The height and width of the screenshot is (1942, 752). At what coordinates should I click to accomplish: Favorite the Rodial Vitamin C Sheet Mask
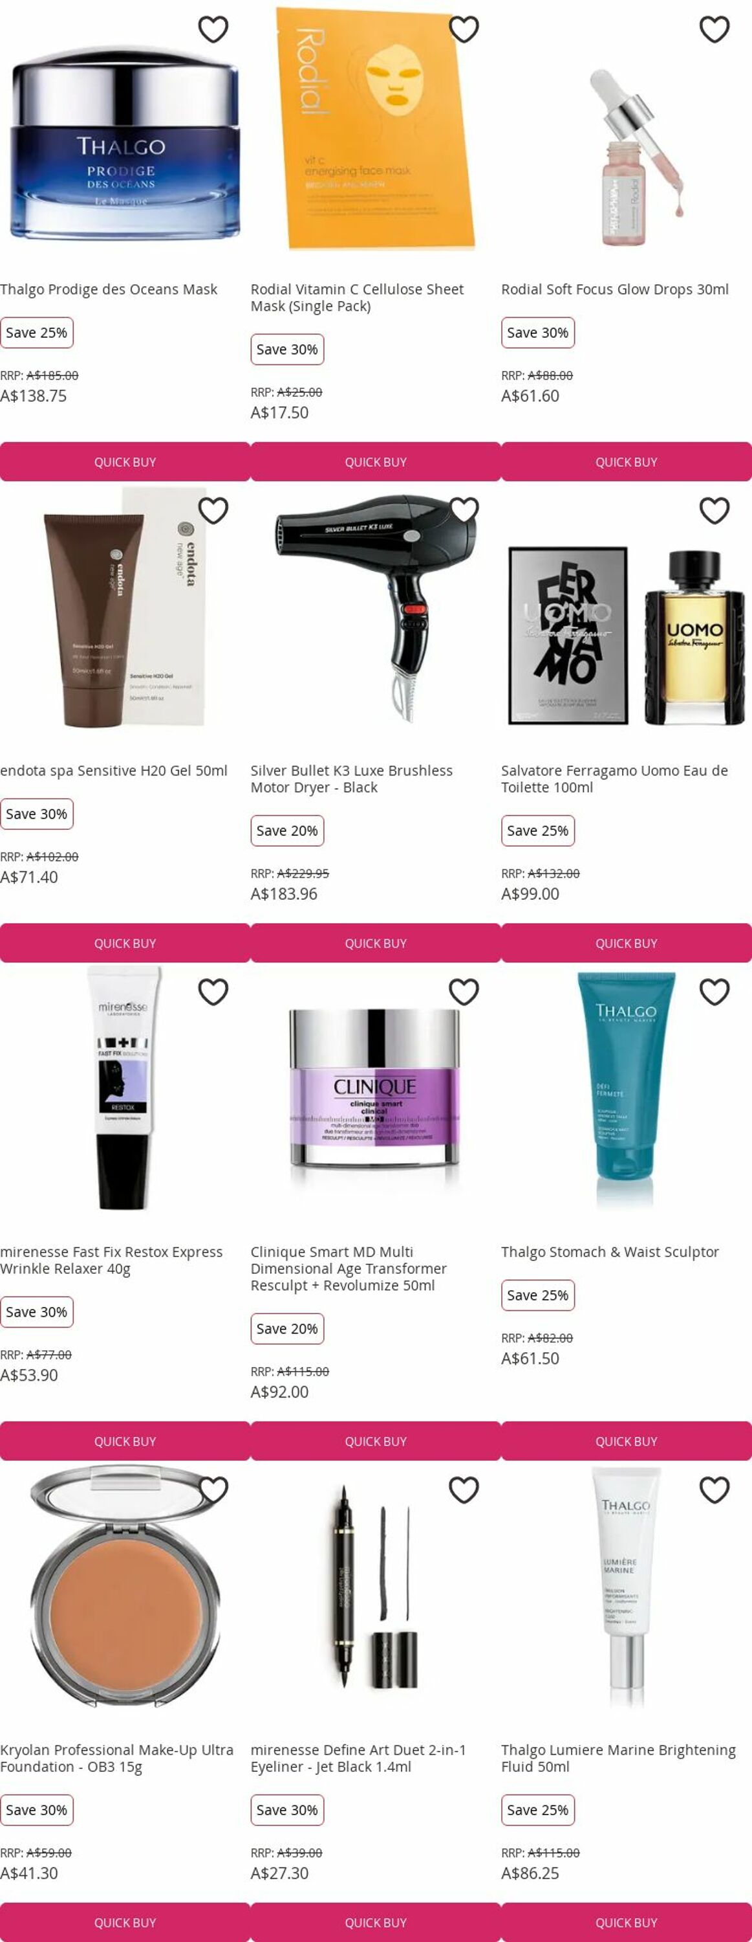[464, 29]
